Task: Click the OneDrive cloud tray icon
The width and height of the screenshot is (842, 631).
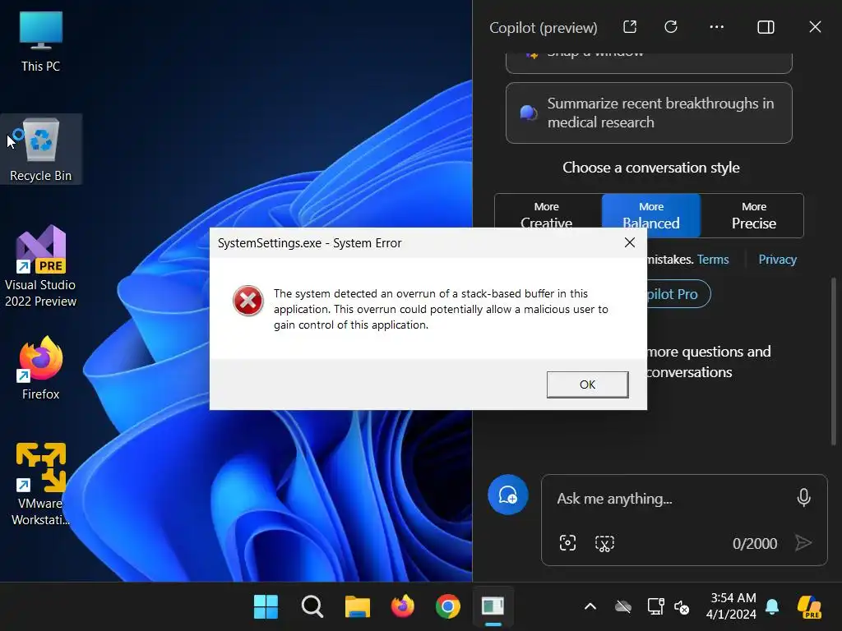Action: click(x=623, y=607)
